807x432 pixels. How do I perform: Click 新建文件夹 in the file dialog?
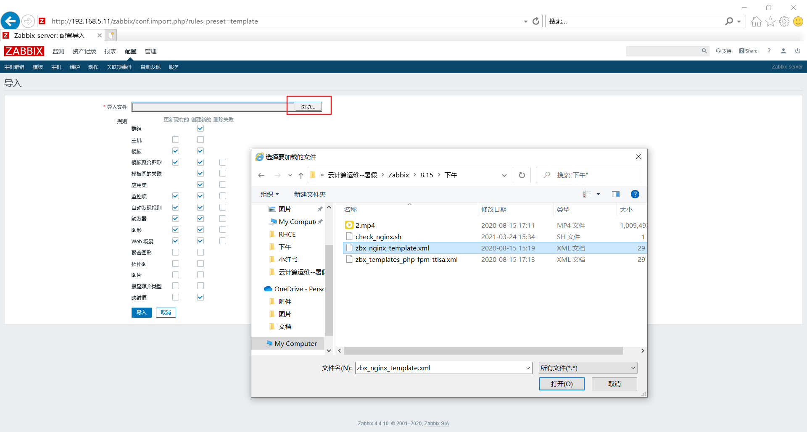click(310, 194)
